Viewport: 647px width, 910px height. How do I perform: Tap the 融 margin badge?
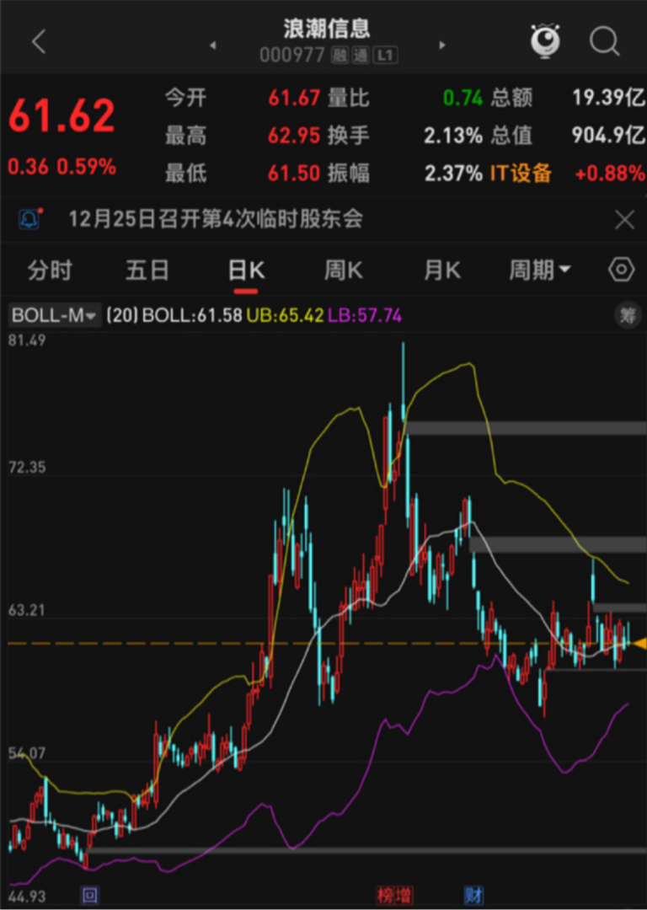[340, 56]
